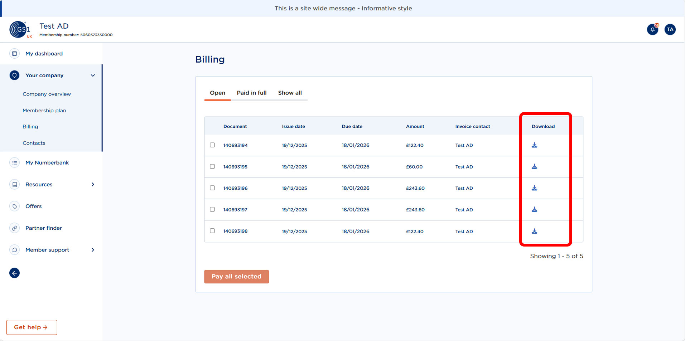Tick the checkbox next to invoice 140693197

coord(212,209)
